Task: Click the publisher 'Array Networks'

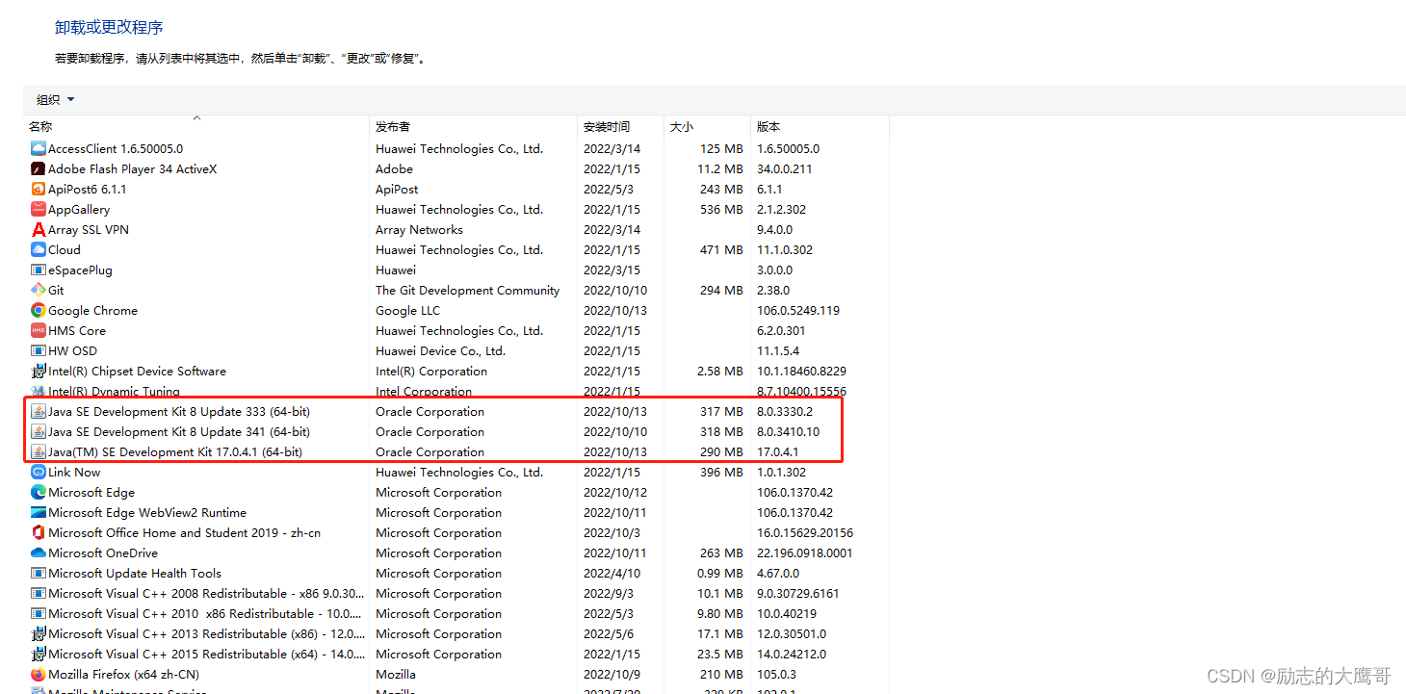Action: click(x=419, y=229)
